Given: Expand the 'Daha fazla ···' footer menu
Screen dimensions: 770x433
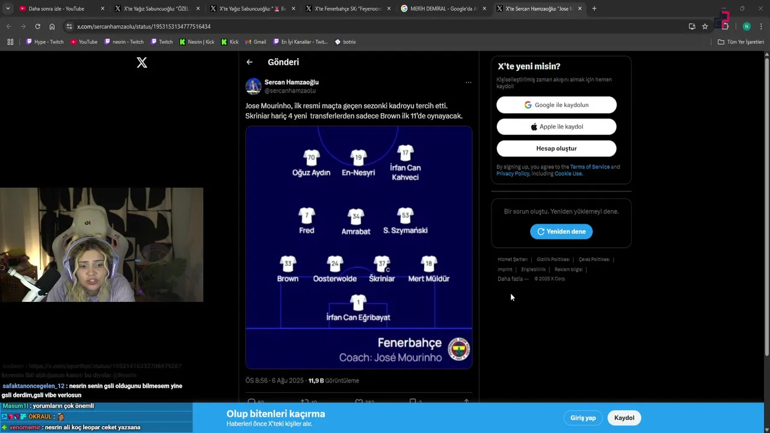Looking at the screenshot, I should click(x=513, y=279).
